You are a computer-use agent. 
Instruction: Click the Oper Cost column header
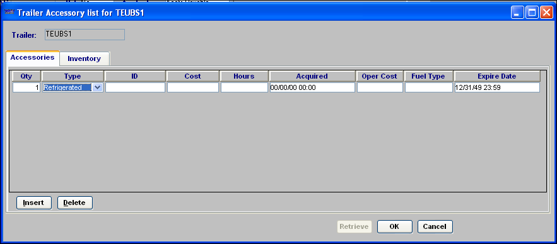[380, 77]
